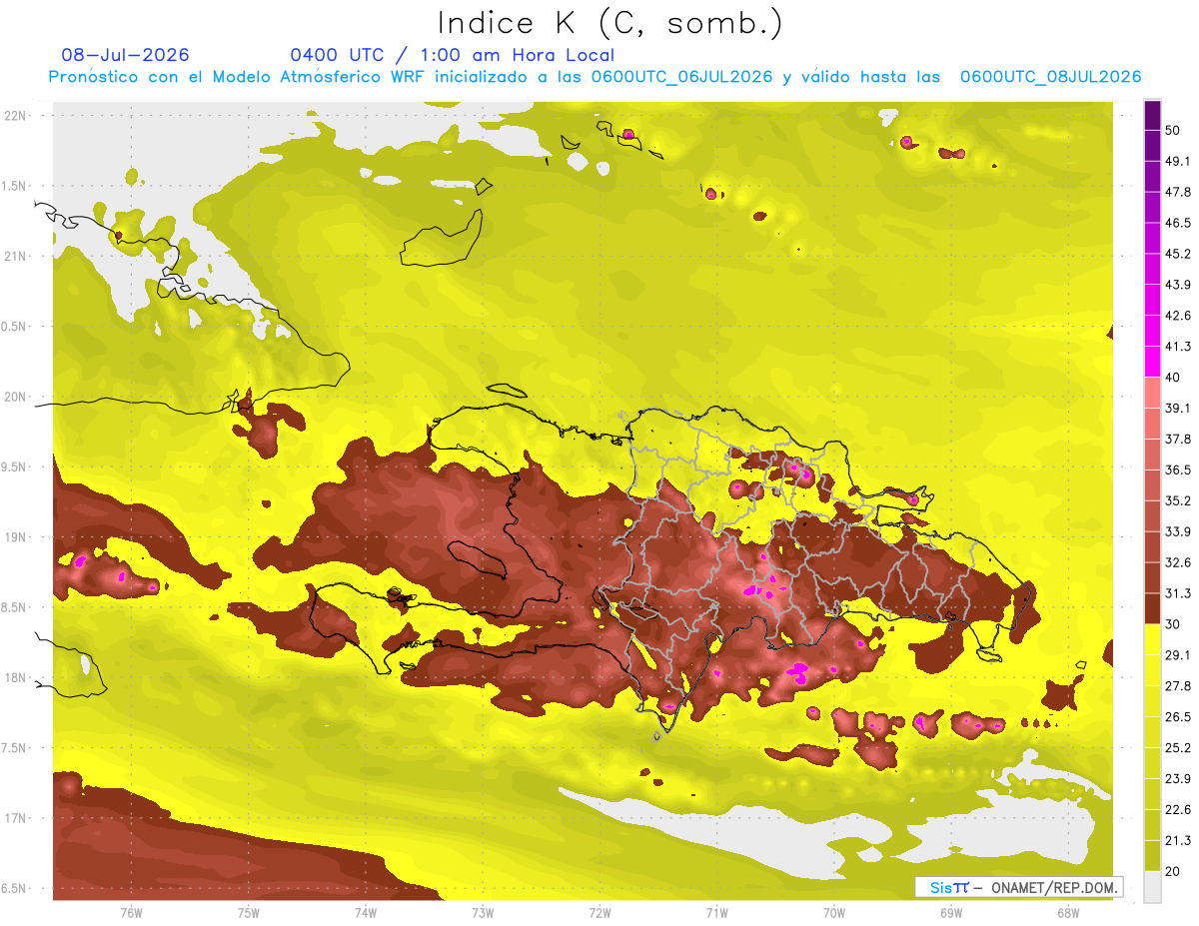Image resolution: width=1199 pixels, height=926 pixels.
Task: Pick the magenta swatch between 40 and 41.3
Action: click(1152, 362)
